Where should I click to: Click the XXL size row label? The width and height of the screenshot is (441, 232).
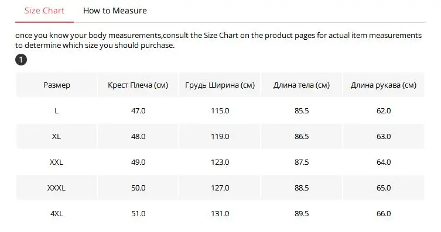point(57,162)
